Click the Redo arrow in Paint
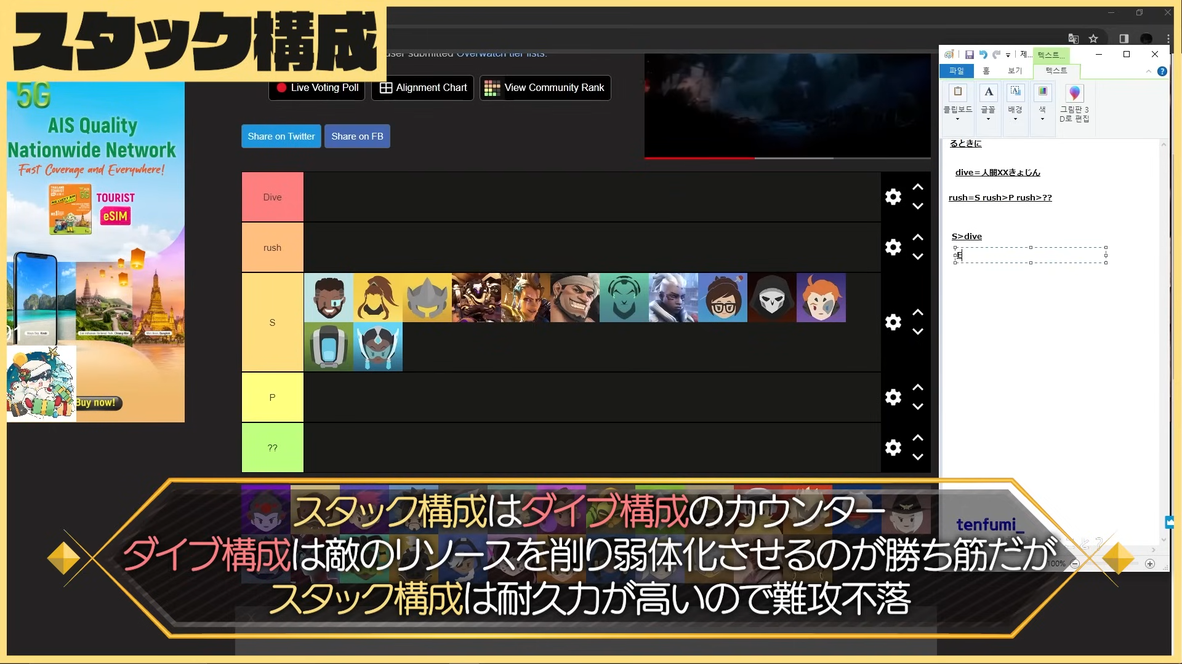This screenshot has width=1182, height=664. (x=997, y=55)
